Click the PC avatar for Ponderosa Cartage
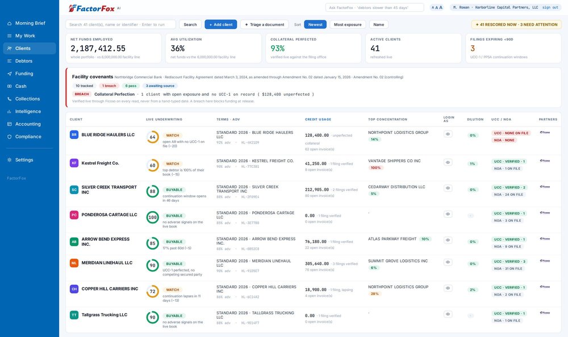 point(74,214)
